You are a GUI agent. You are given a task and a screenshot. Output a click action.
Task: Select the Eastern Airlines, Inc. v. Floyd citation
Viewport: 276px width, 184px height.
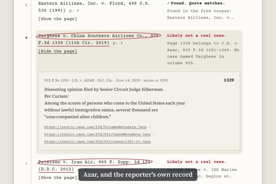(94, 7)
